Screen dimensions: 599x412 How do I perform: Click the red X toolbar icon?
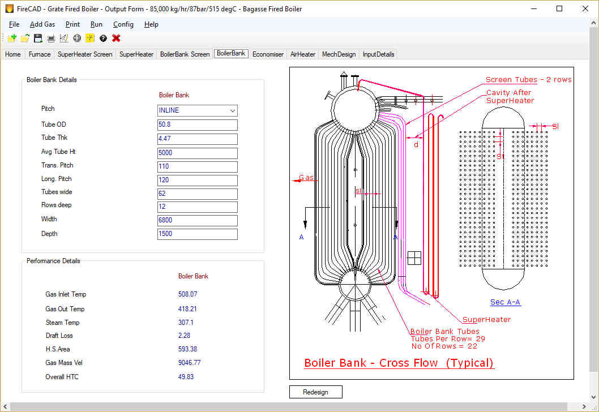pyautogui.click(x=116, y=38)
